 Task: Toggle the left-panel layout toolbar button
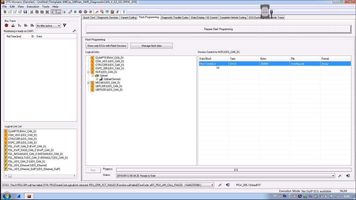[54, 12]
